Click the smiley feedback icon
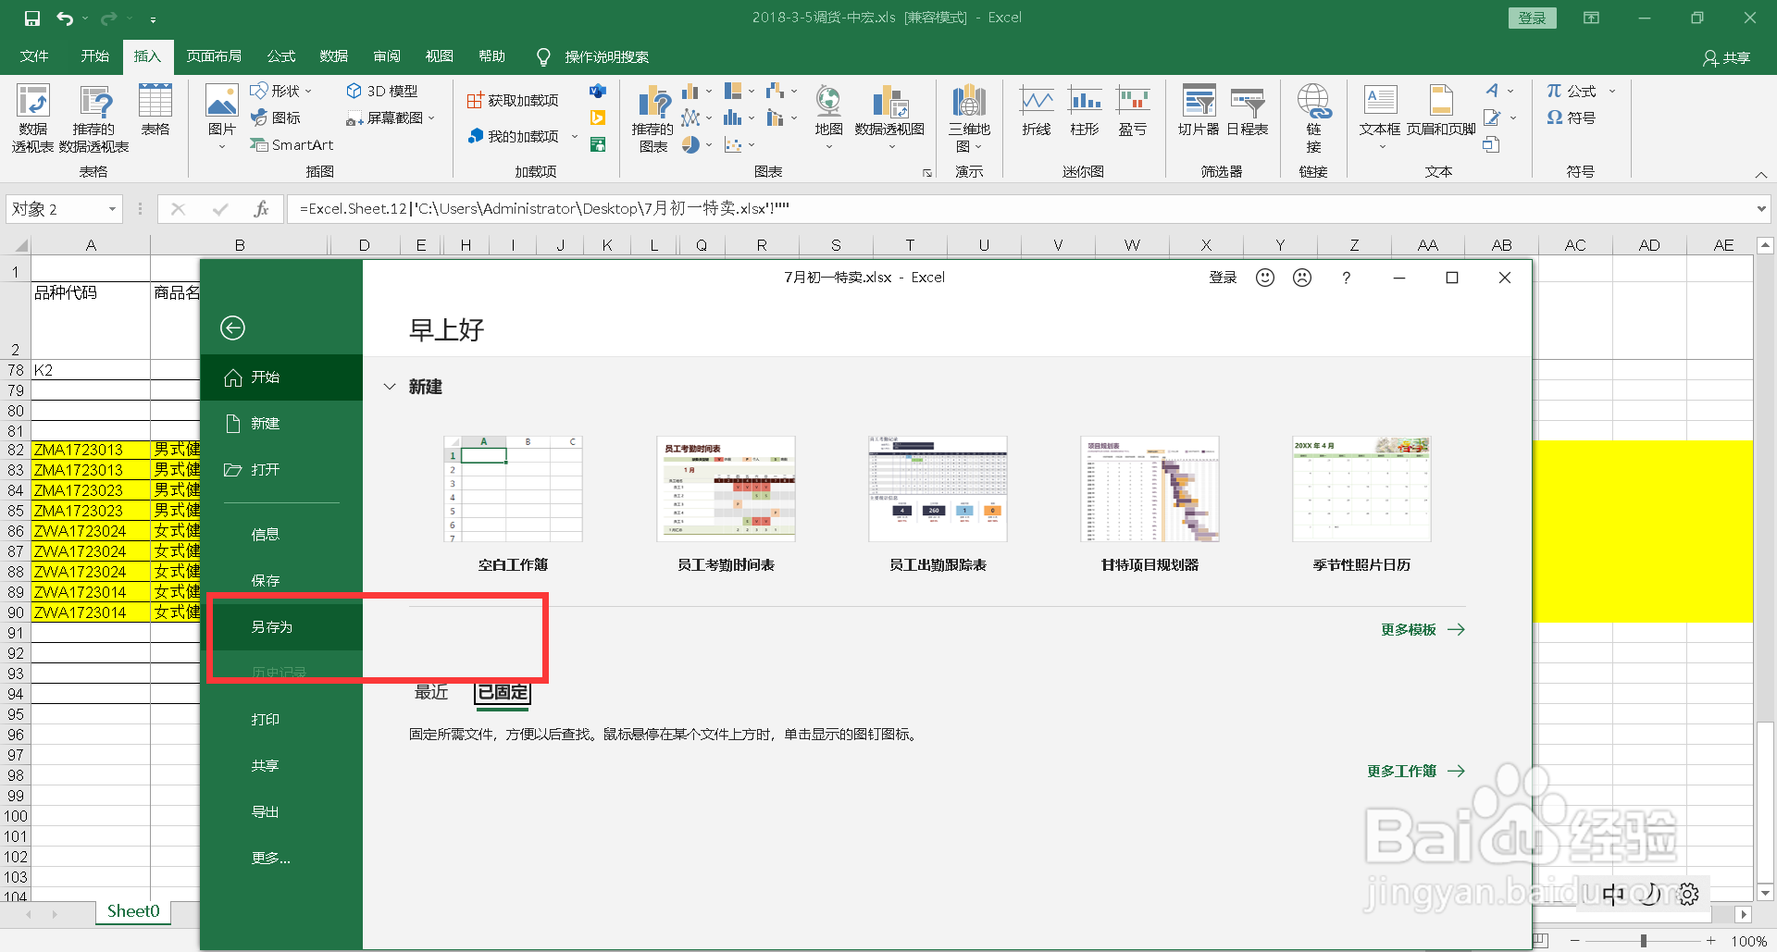 (x=1265, y=278)
